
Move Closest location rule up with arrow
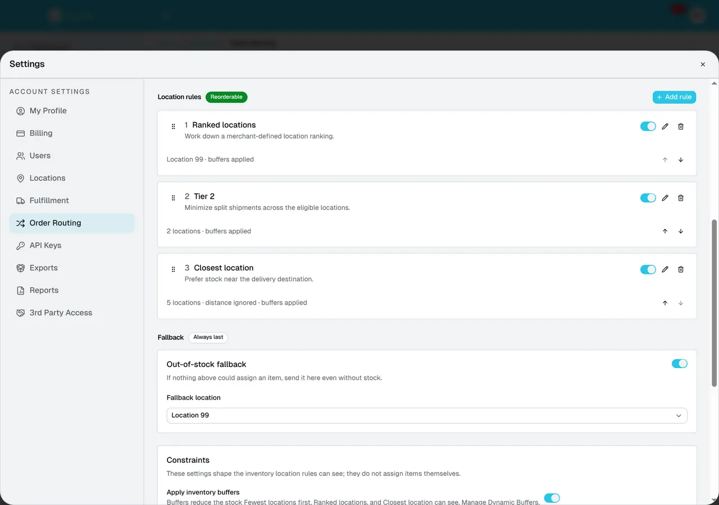(665, 303)
